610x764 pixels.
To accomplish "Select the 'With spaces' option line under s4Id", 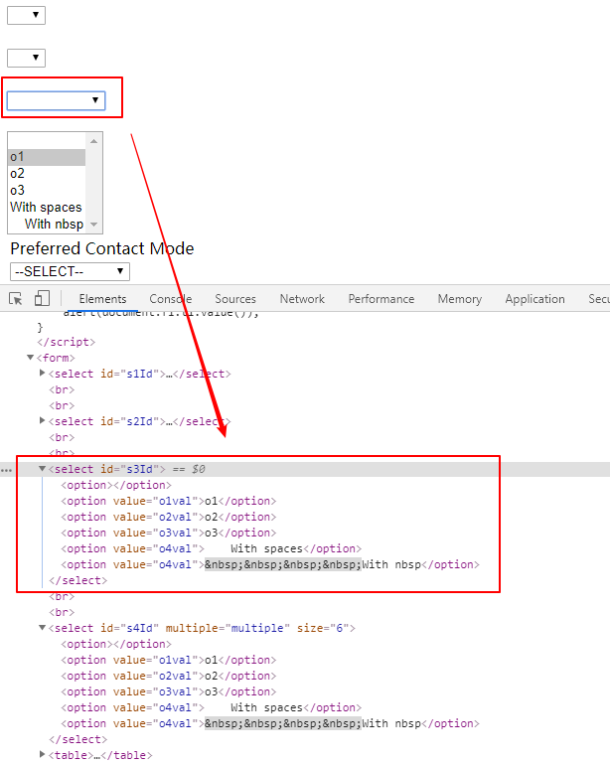I will [x=211, y=707].
